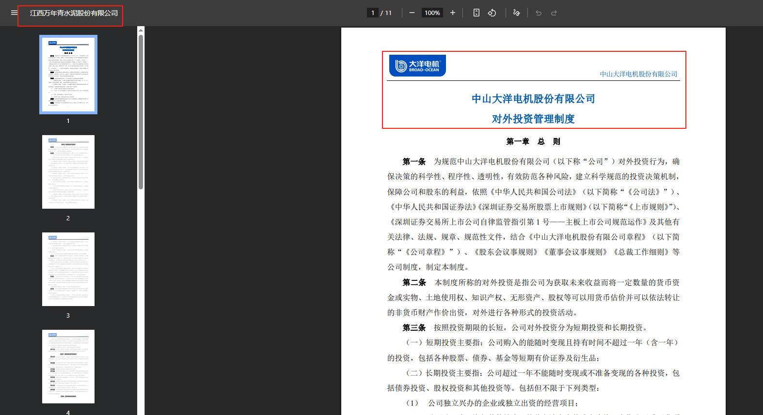This screenshot has width=763, height=415.
Task: Open page 2 thumbnail
Action: pos(68,172)
